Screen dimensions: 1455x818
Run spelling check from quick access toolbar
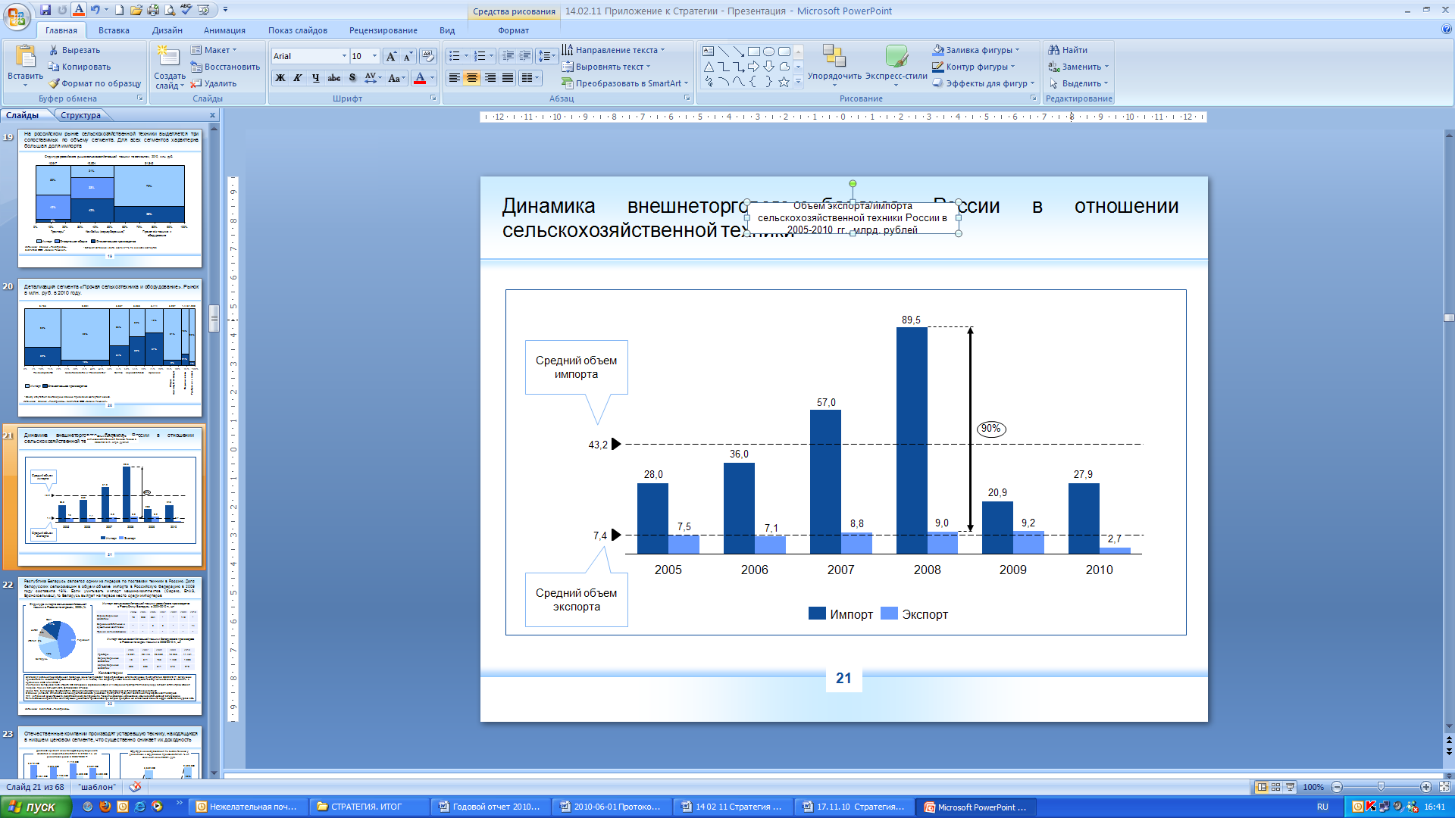[x=186, y=10]
